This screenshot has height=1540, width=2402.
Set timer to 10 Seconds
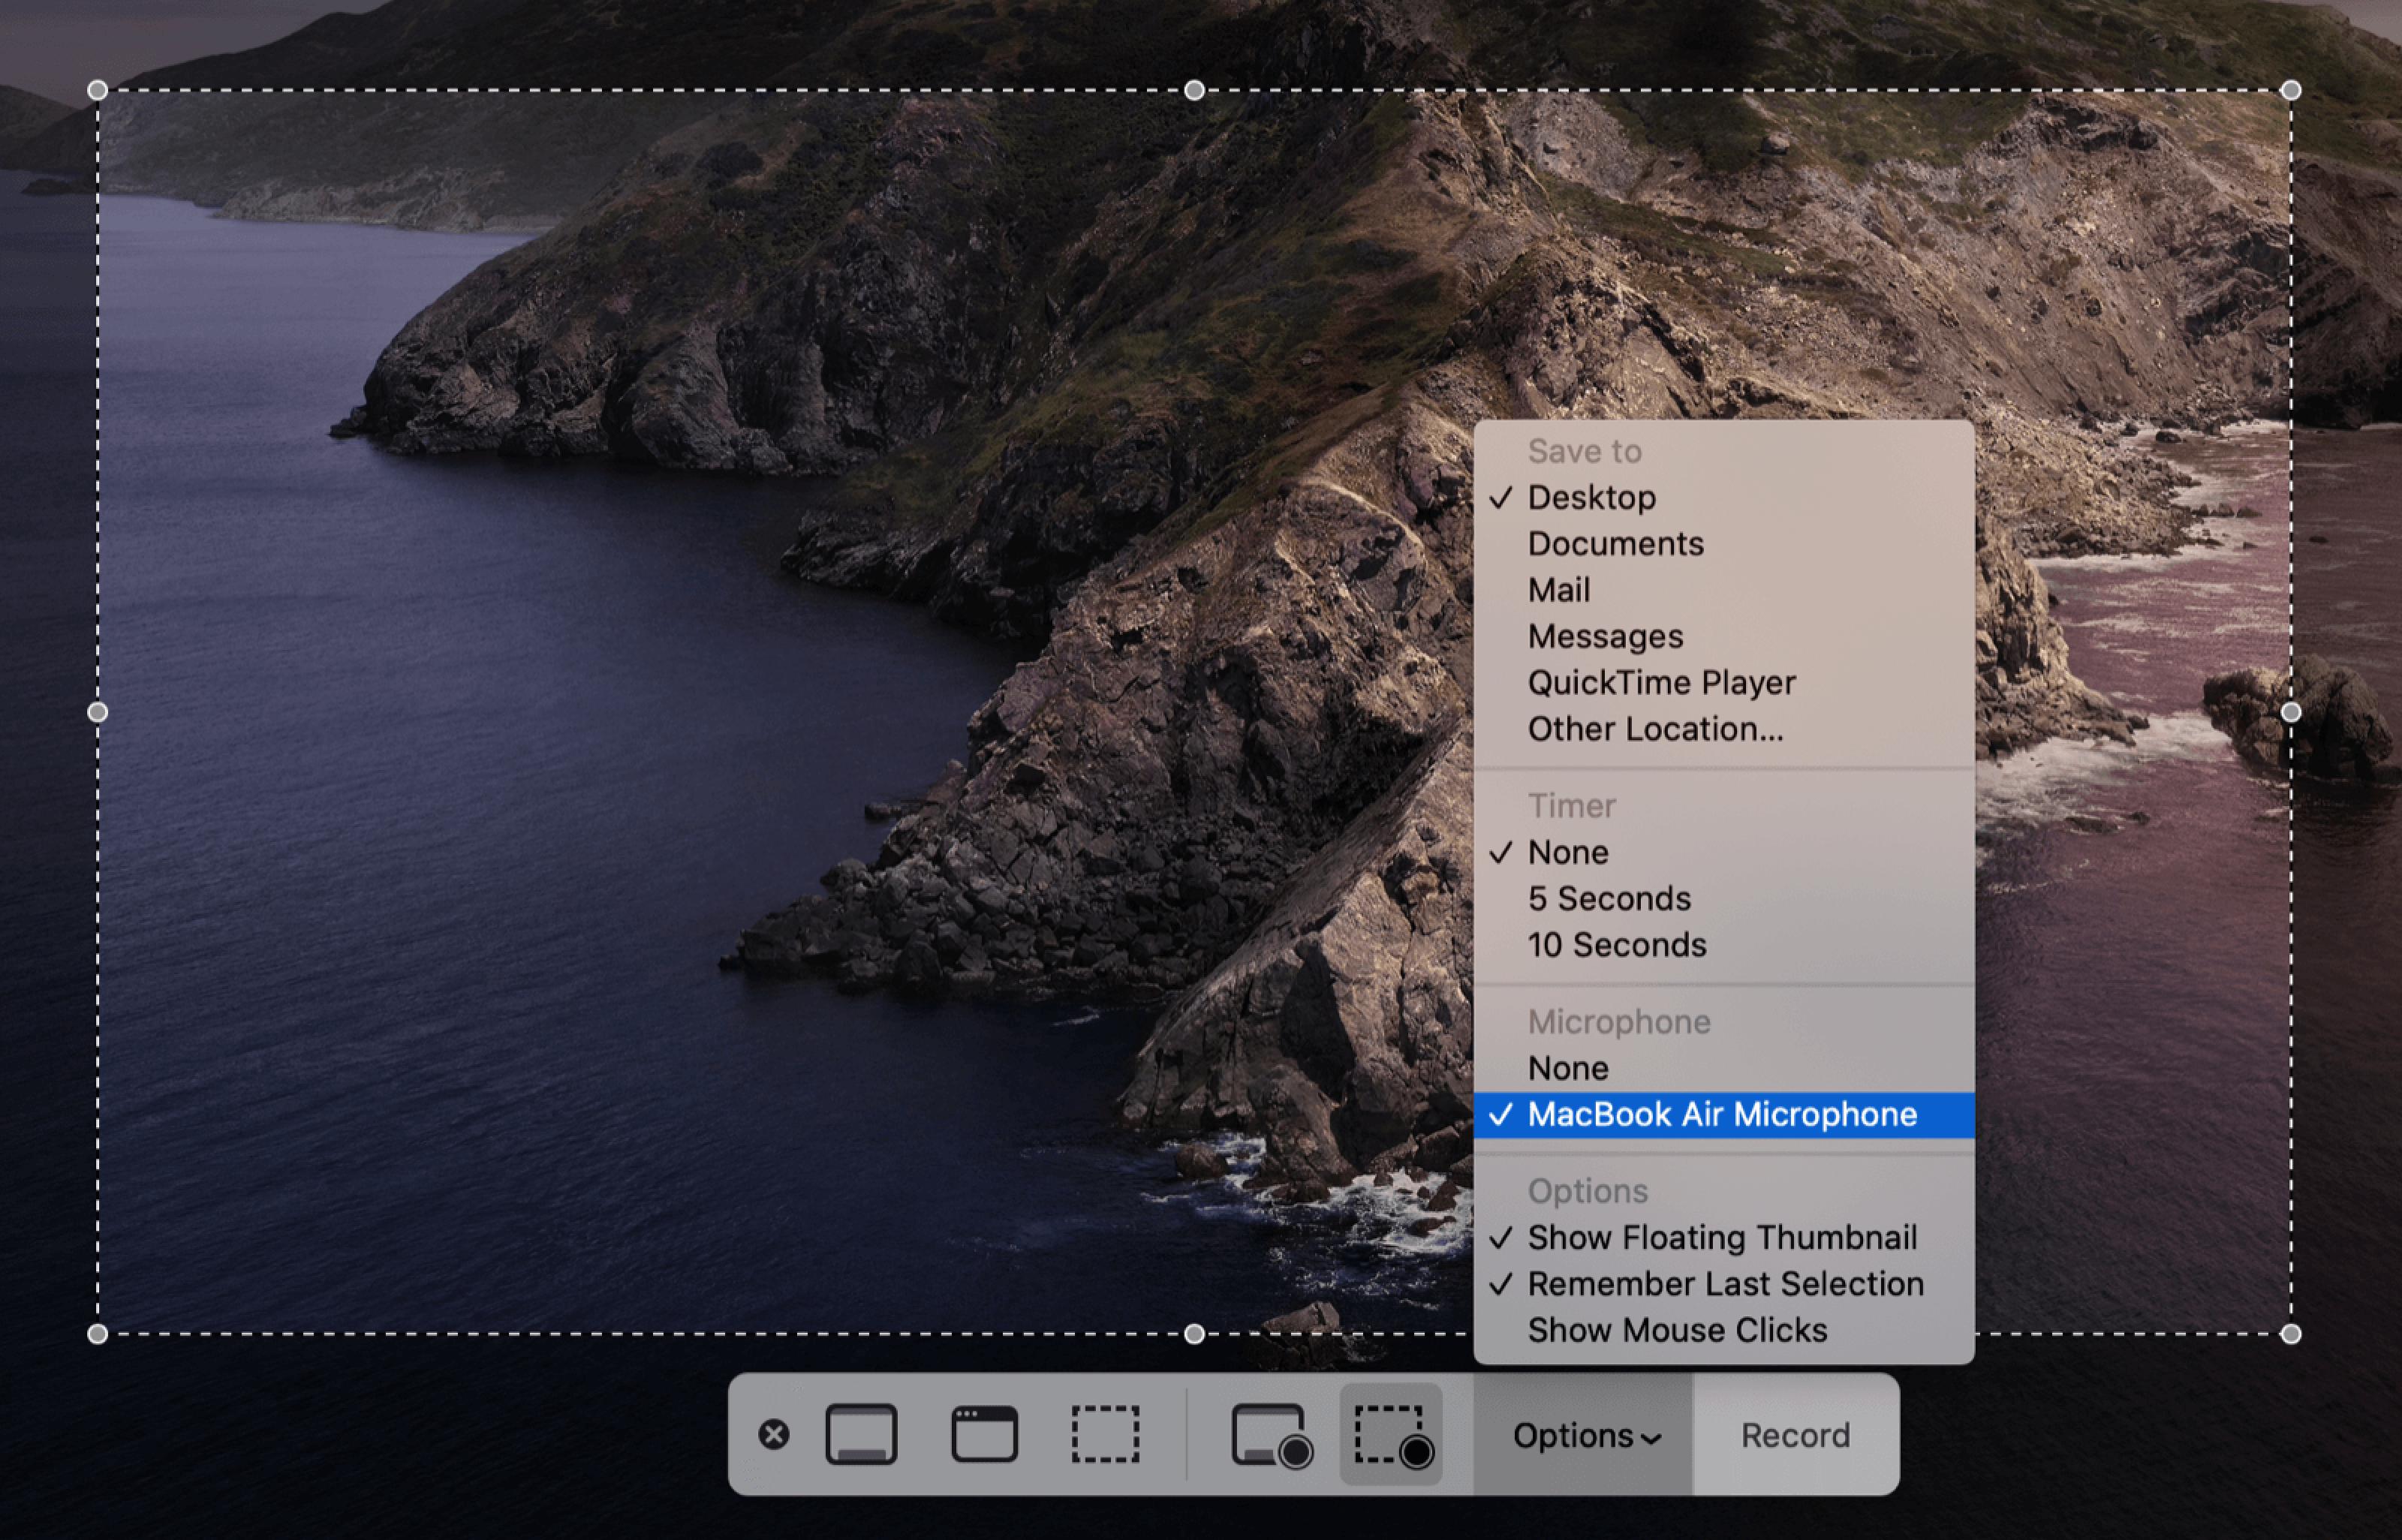click(1616, 944)
